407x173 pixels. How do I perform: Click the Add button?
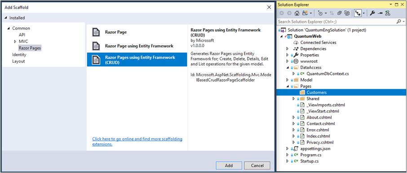point(229,165)
